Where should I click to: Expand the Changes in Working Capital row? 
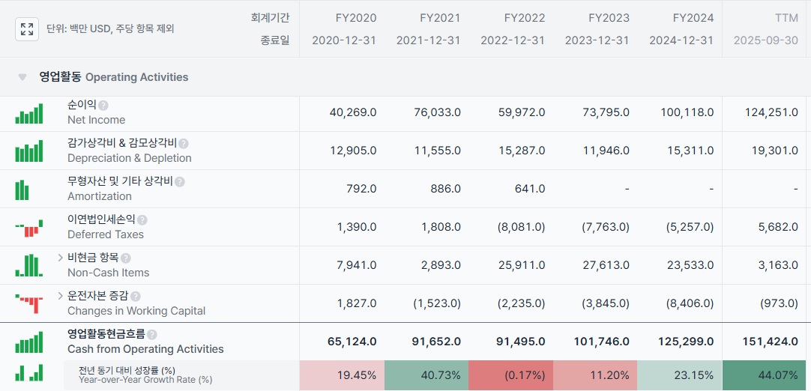pyautogui.click(x=60, y=296)
